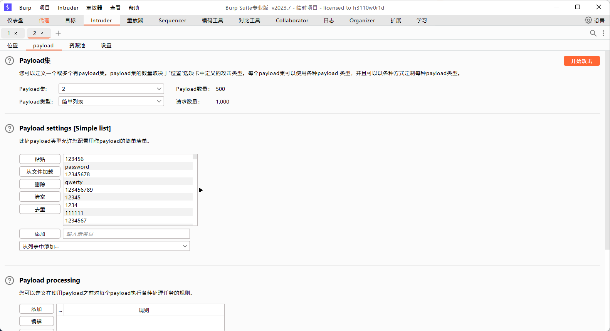Switch to the 代理 tab
This screenshot has width=610, height=331.
[44, 20]
